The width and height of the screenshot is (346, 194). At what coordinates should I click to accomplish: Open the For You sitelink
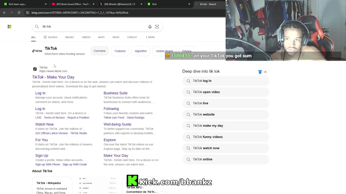pyautogui.click(x=41, y=140)
